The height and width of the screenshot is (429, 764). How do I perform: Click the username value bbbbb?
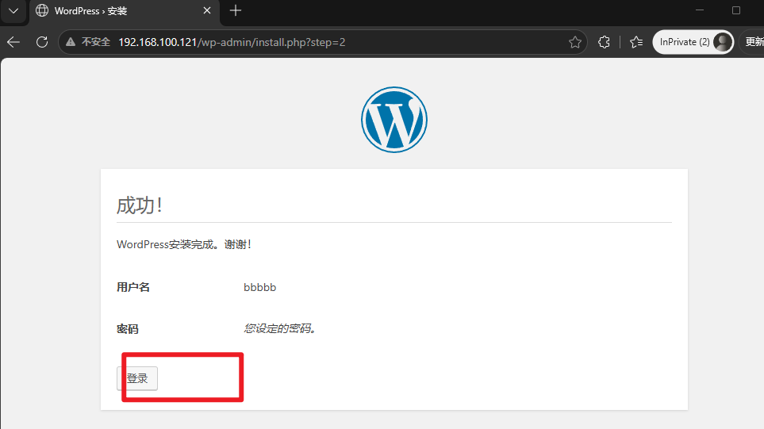click(259, 287)
